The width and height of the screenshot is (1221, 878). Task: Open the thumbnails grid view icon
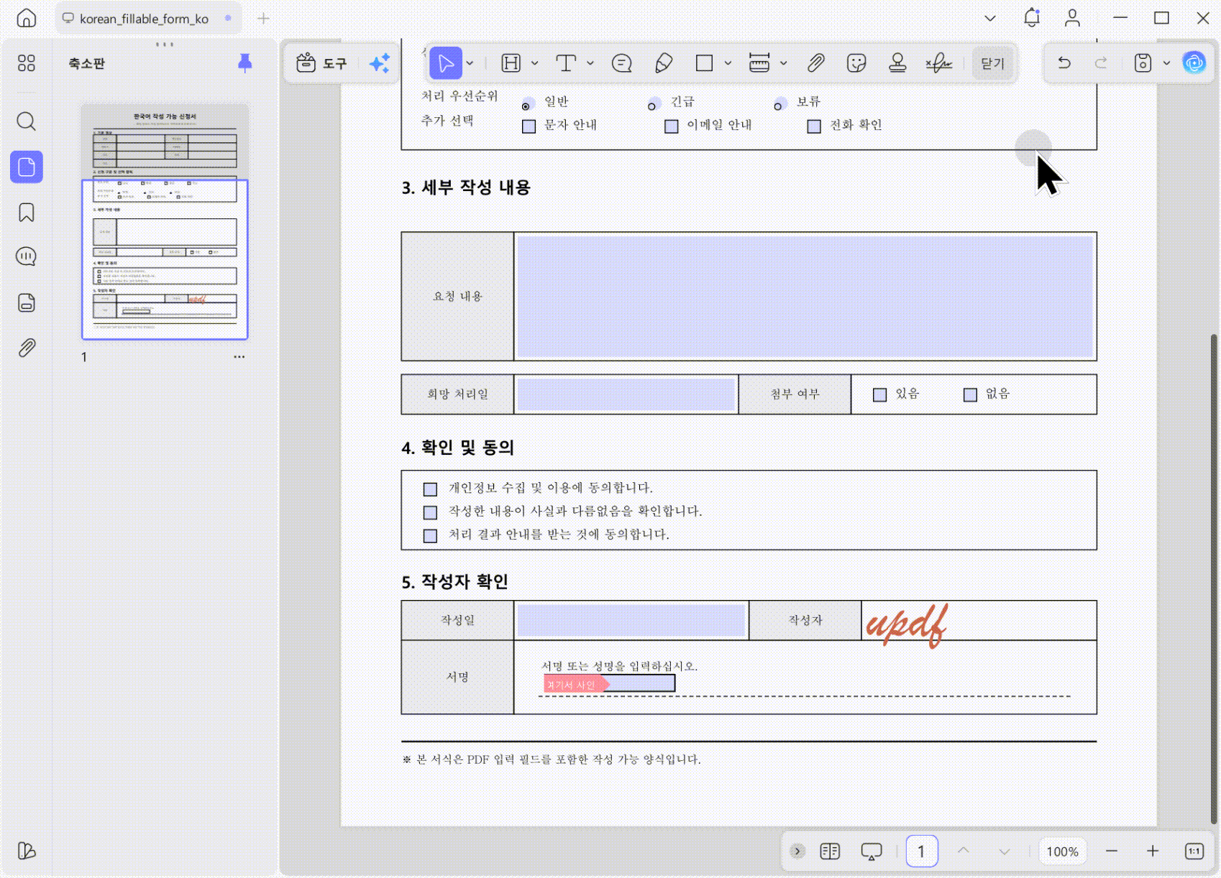(x=27, y=63)
